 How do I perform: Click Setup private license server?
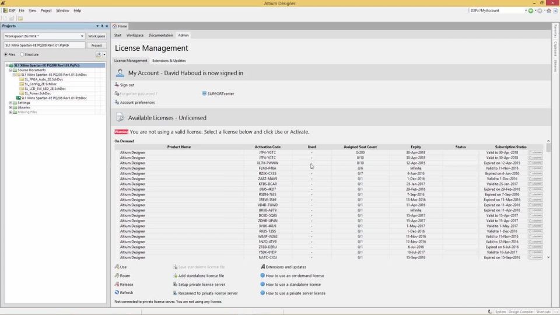pyautogui.click(x=199, y=284)
